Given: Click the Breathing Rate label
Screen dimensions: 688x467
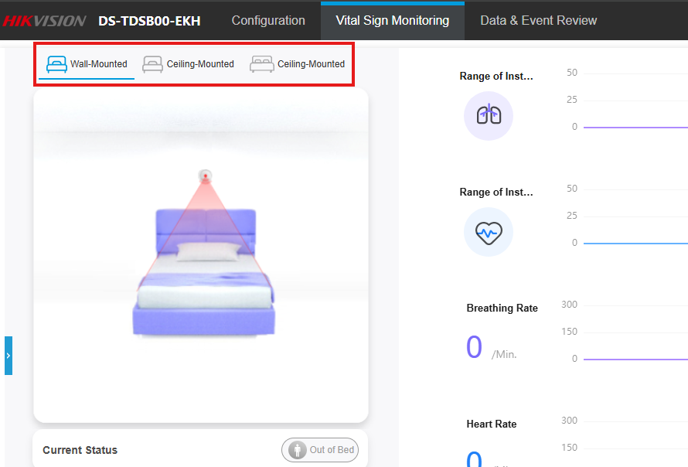Looking at the screenshot, I should coord(502,308).
